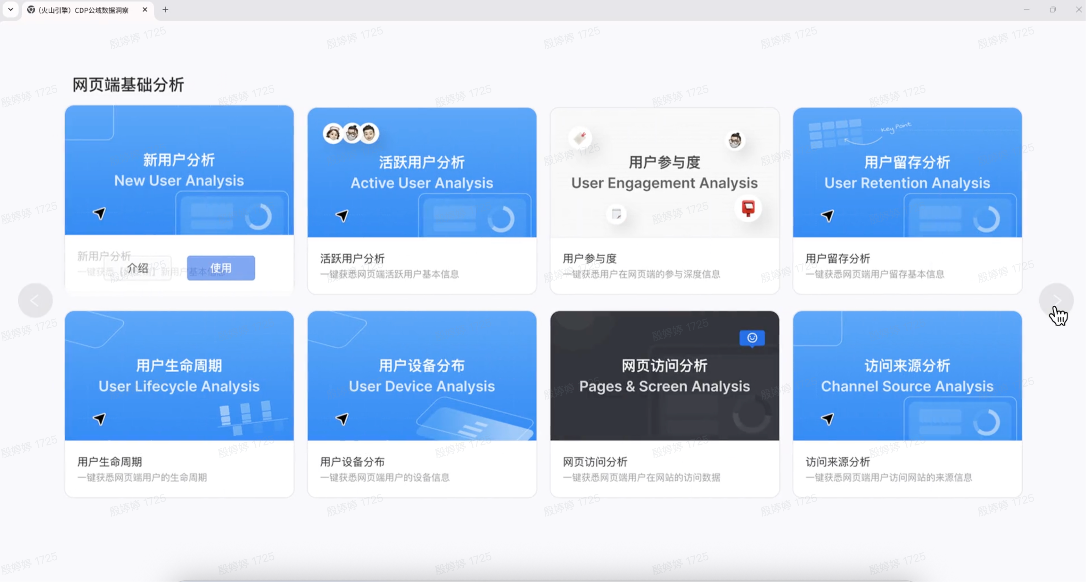Click the arrow cursor icon on 新用户分析 card
Image resolution: width=1086 pixels, height=582 pixels.
point(99,214)
